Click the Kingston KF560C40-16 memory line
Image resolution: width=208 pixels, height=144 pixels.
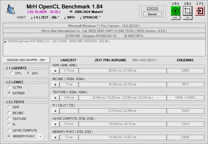click(x=104, y=36)
